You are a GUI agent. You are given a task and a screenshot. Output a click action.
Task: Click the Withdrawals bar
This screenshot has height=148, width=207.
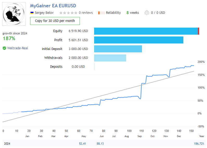click(x=110, y=58)
